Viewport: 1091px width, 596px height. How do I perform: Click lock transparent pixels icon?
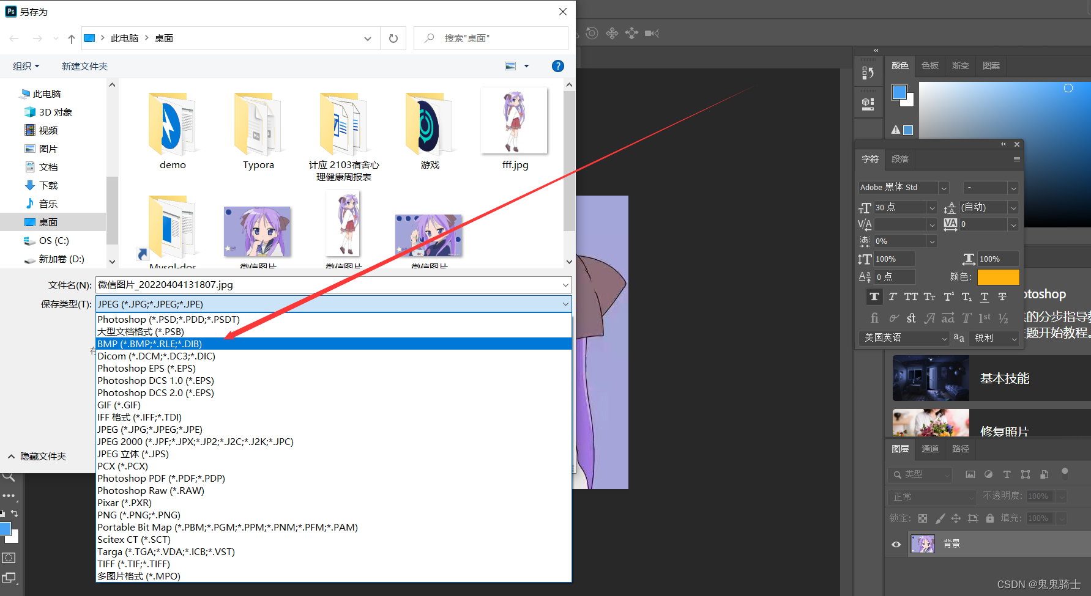[x=923, y=518]
